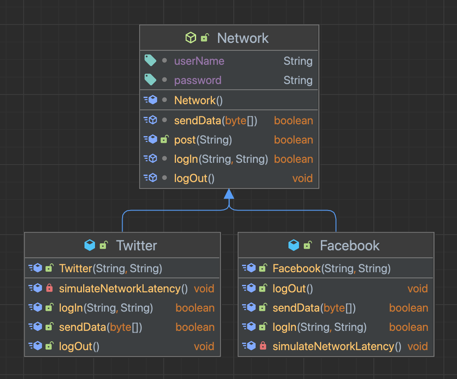Select the password field name

[x=197, y=81]
